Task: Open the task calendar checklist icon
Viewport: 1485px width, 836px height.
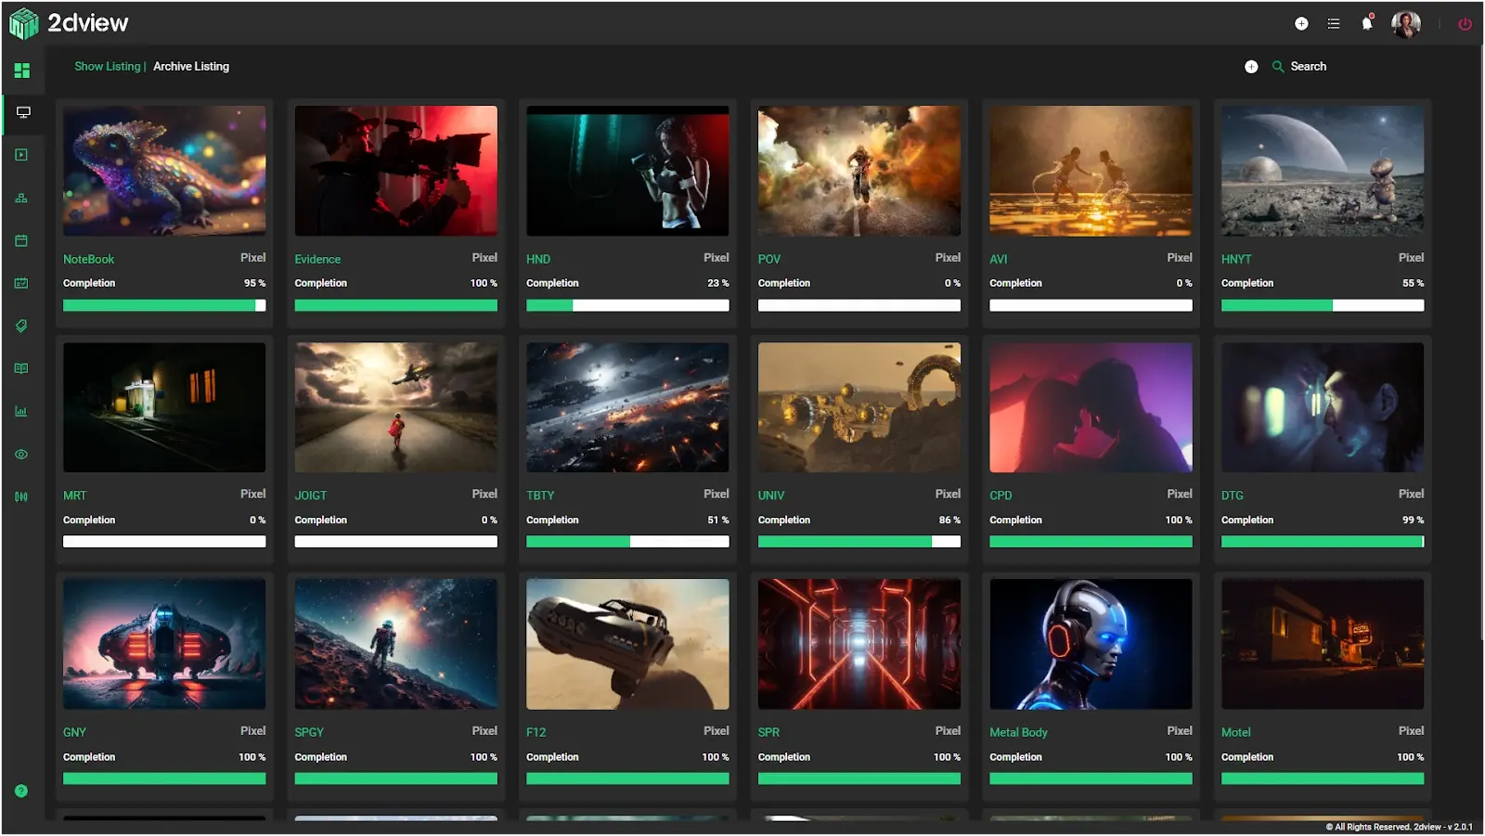Action: (21, 283)
